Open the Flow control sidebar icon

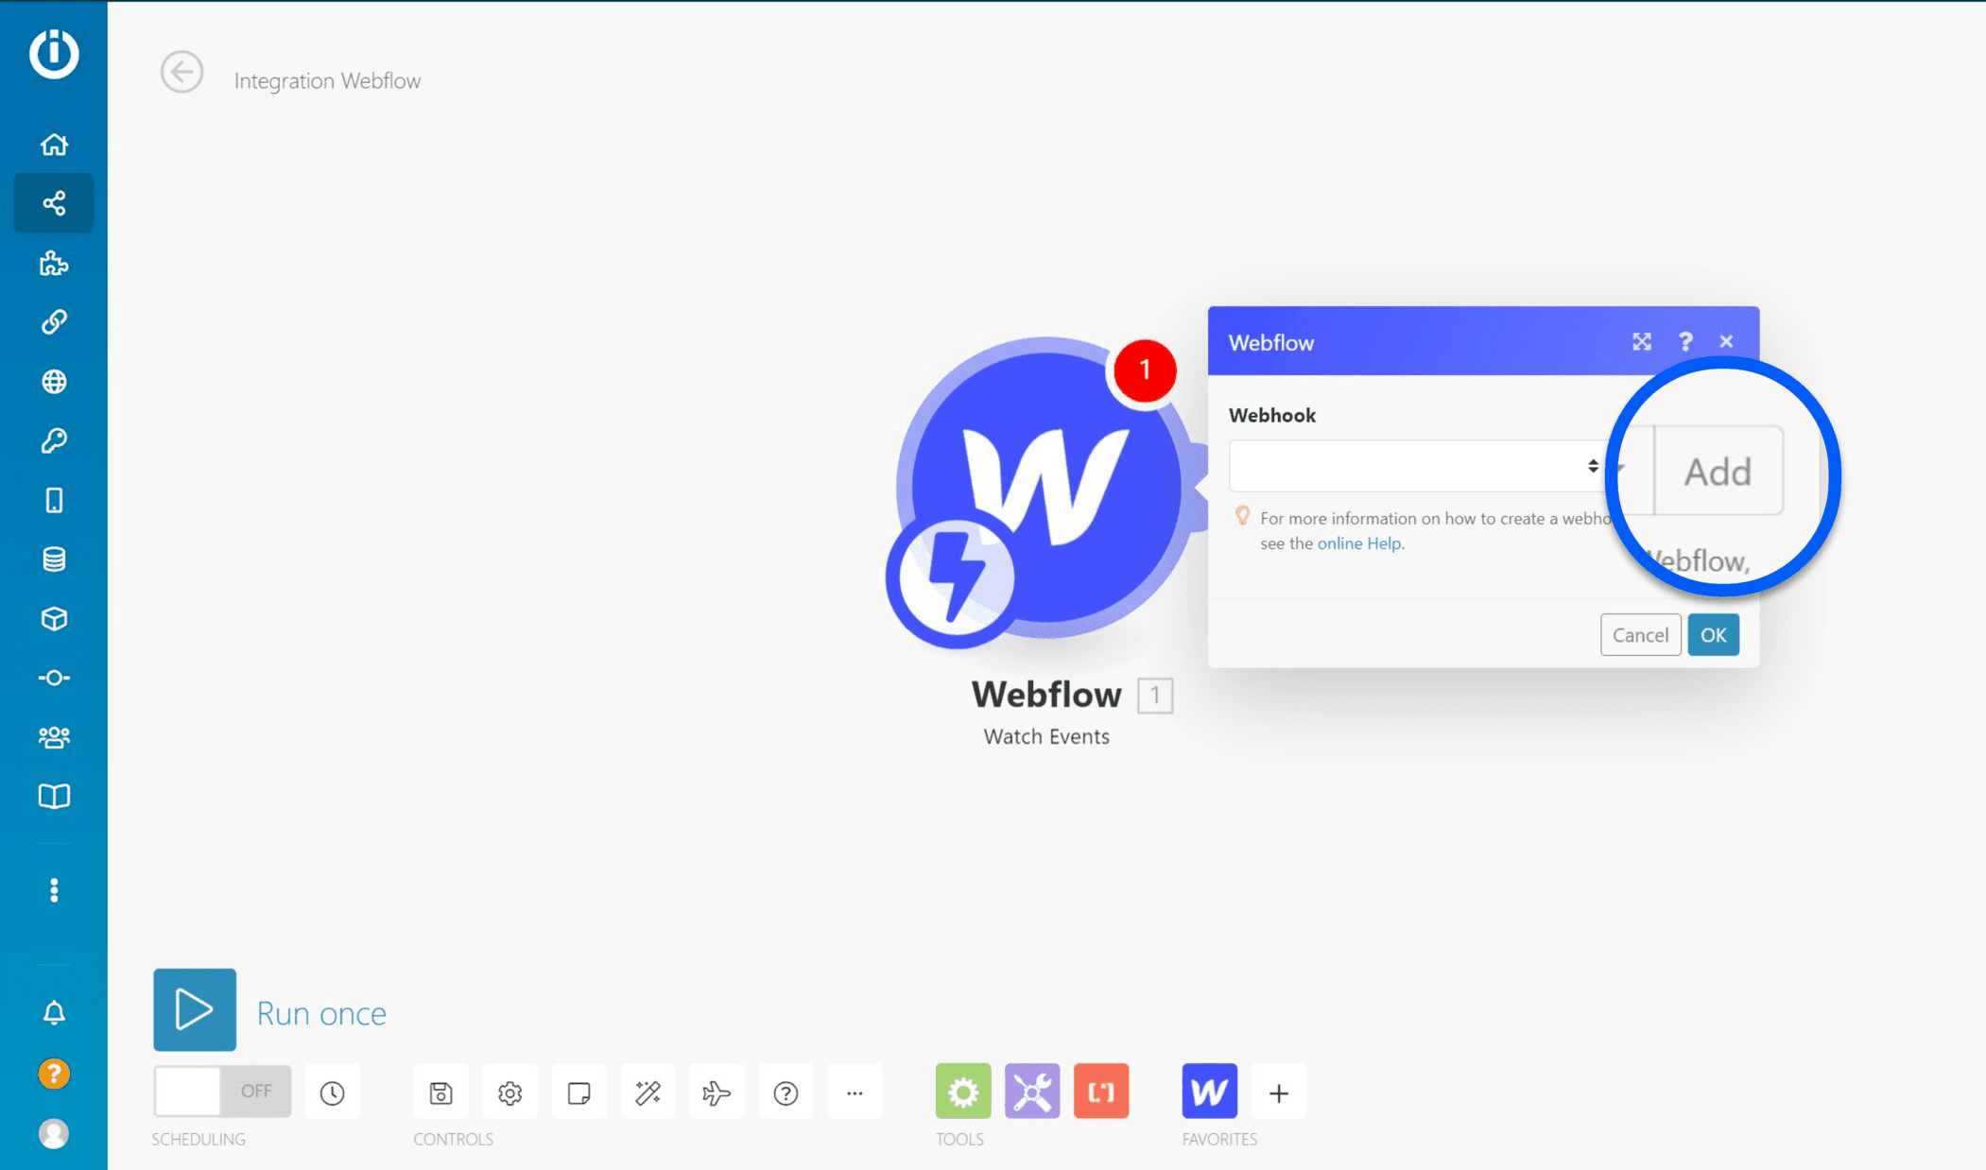point(54,678)
